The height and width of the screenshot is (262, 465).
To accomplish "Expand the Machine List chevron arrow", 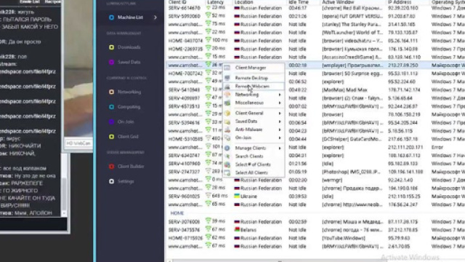I will coord(155,17).
